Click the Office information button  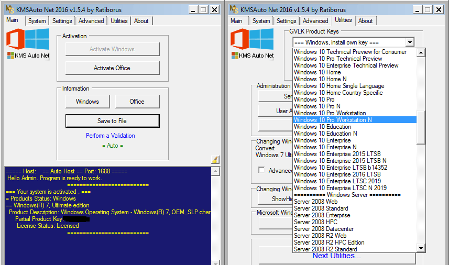click(x=137, y=102)
